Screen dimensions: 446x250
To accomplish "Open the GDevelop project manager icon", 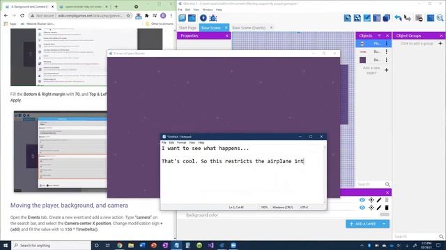I will coord(183,18).
